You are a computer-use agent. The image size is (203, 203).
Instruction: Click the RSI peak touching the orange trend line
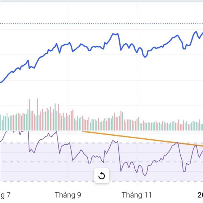pos(177,142)
